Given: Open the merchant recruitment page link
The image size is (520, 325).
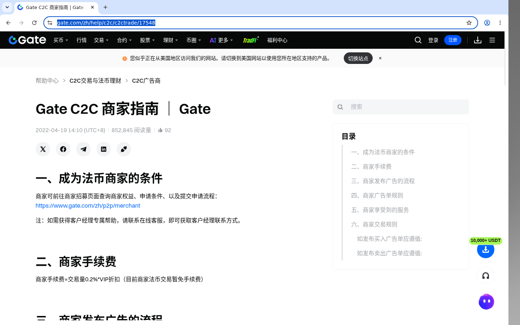Looking at the screenshot, I should [x=88, y=205].
